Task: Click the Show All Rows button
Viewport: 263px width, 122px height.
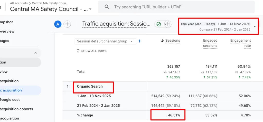Action: tap(94, 51)
